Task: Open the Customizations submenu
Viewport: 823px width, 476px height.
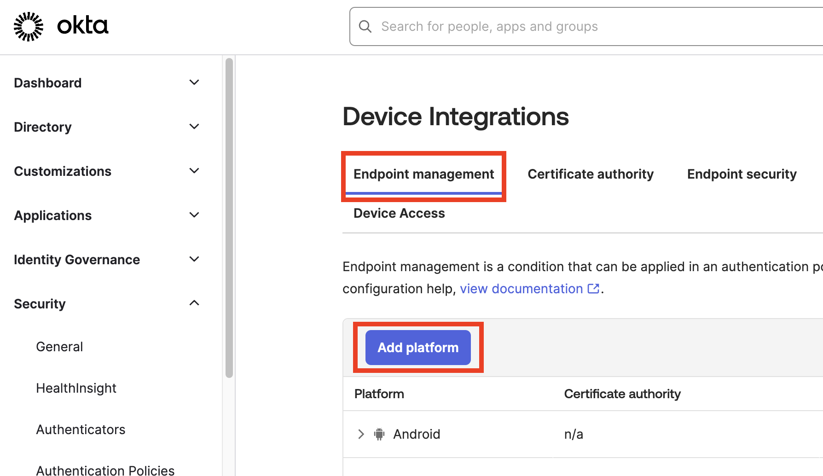Action: pos(194,171)
